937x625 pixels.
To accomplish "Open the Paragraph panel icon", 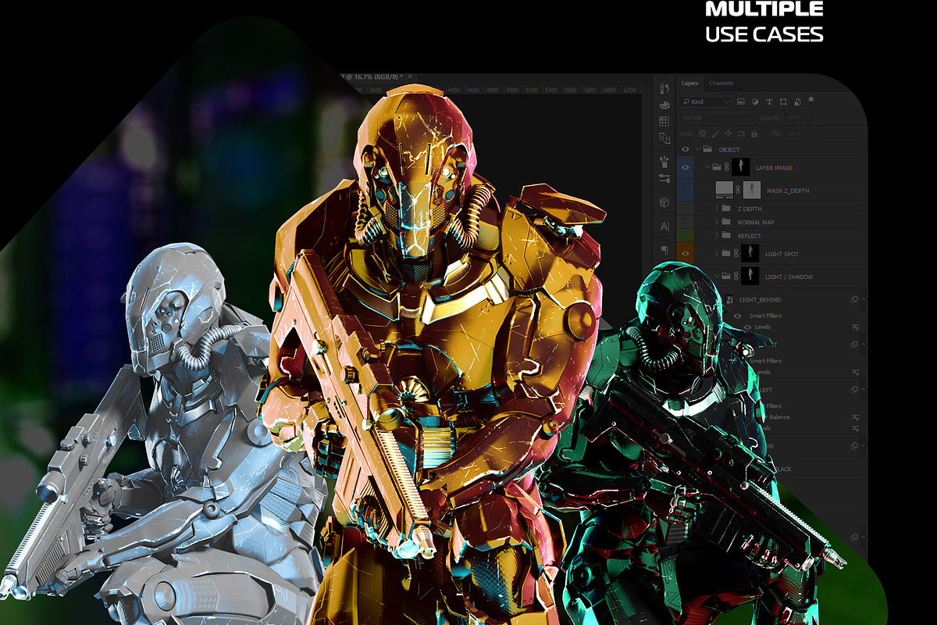I will pyautogui.click(x=664, y=250).
